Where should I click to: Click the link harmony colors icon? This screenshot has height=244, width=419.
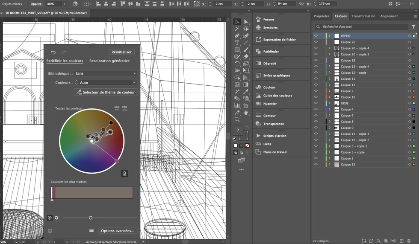coord(124,174)
